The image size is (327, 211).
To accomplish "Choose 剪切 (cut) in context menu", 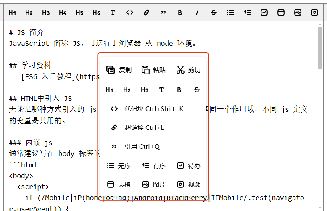I will pos(189,70).
